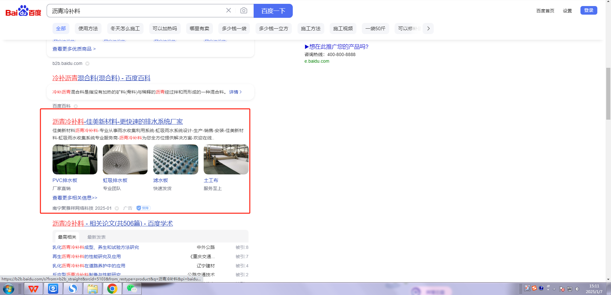This screenshot has width=611, height=295.
Task: Open the 虹吸排水板 product link
Action: click(115, 180)
